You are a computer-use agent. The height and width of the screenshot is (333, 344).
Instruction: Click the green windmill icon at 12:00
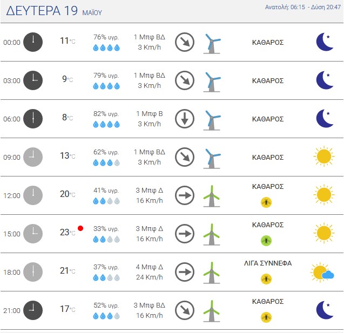(x=212, y=196)
